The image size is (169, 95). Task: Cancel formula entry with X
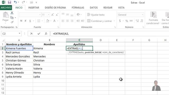(31, 34)
